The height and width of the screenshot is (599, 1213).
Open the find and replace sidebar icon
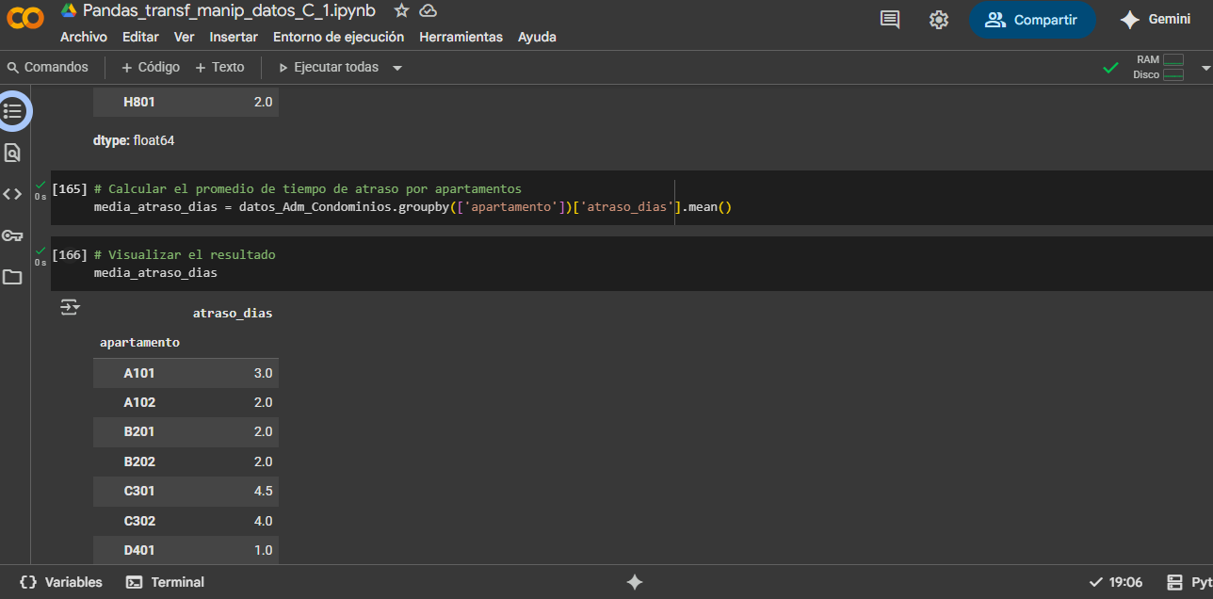click(12, 153)
